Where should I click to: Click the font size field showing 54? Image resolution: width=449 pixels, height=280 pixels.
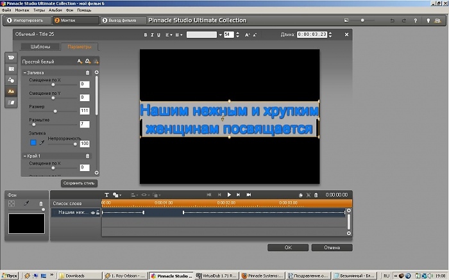coord(229,35)
